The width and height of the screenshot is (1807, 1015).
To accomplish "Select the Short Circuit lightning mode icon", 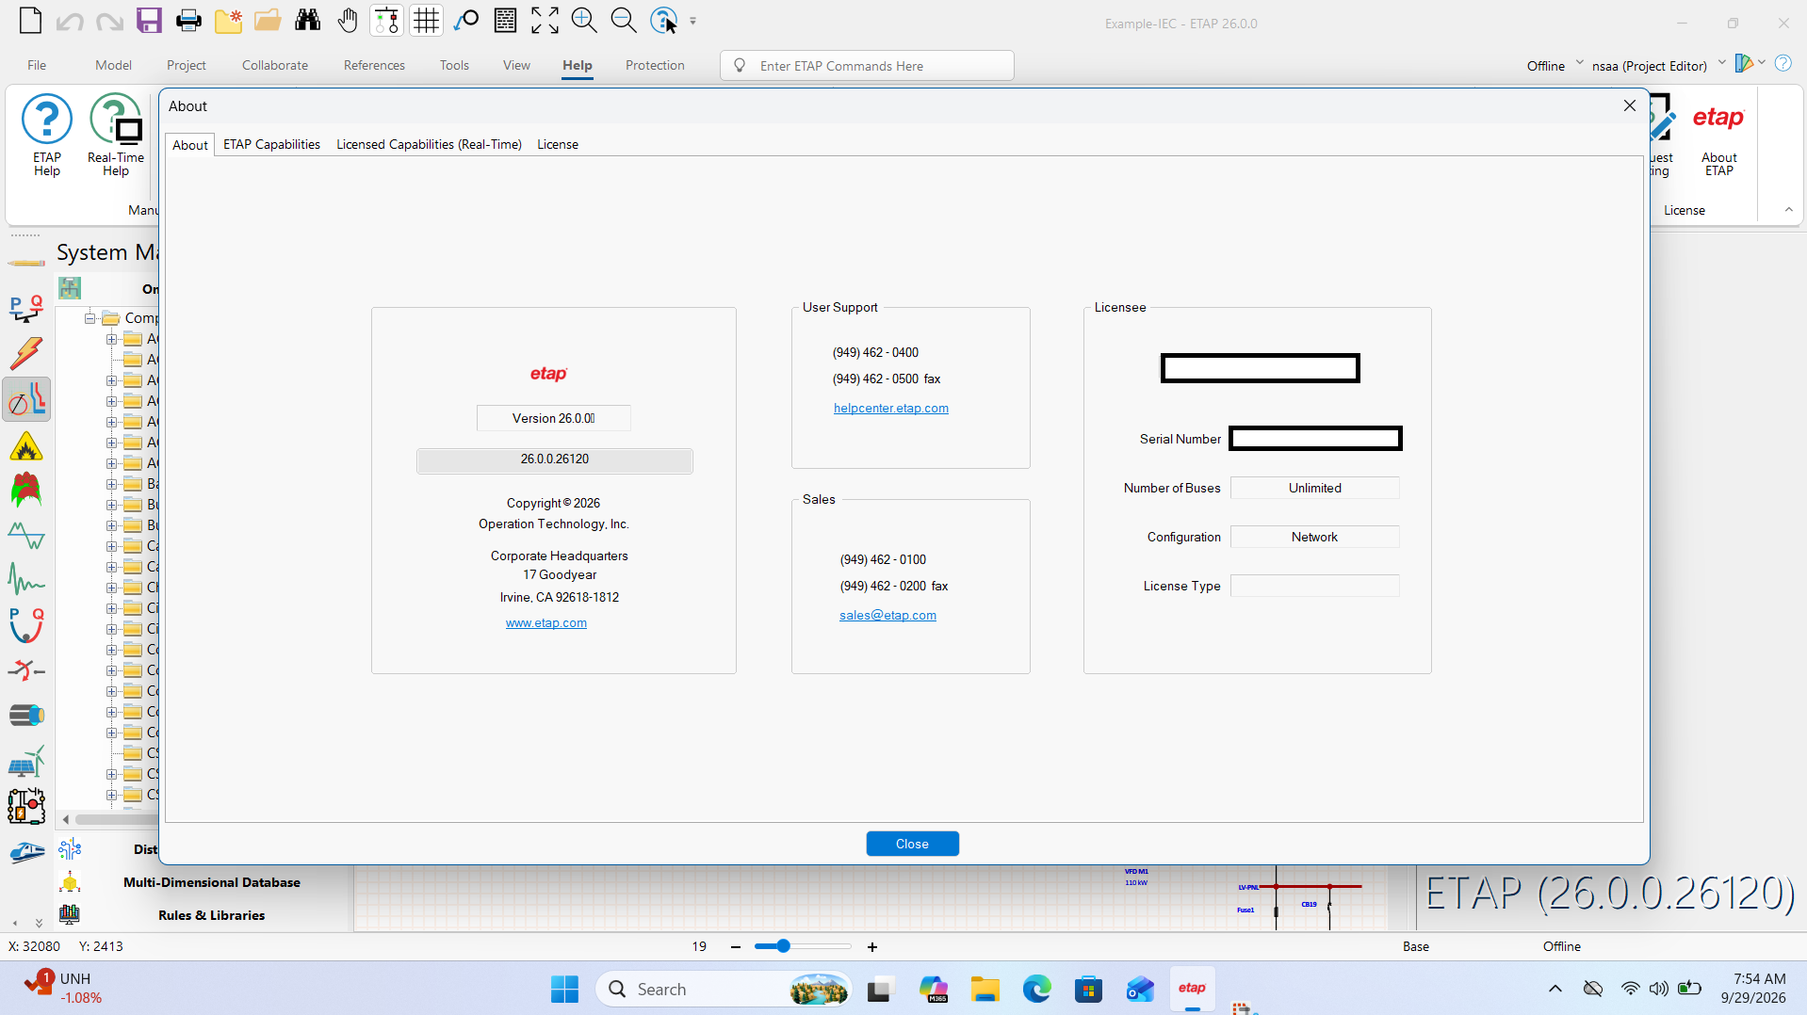I will (x=26, y=354).
